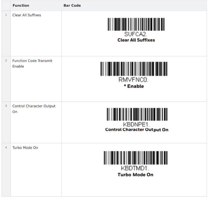Click the SUFCA2. code text
Image resolution: width=208 pixels, height=198 pixels.
[136, 34]
